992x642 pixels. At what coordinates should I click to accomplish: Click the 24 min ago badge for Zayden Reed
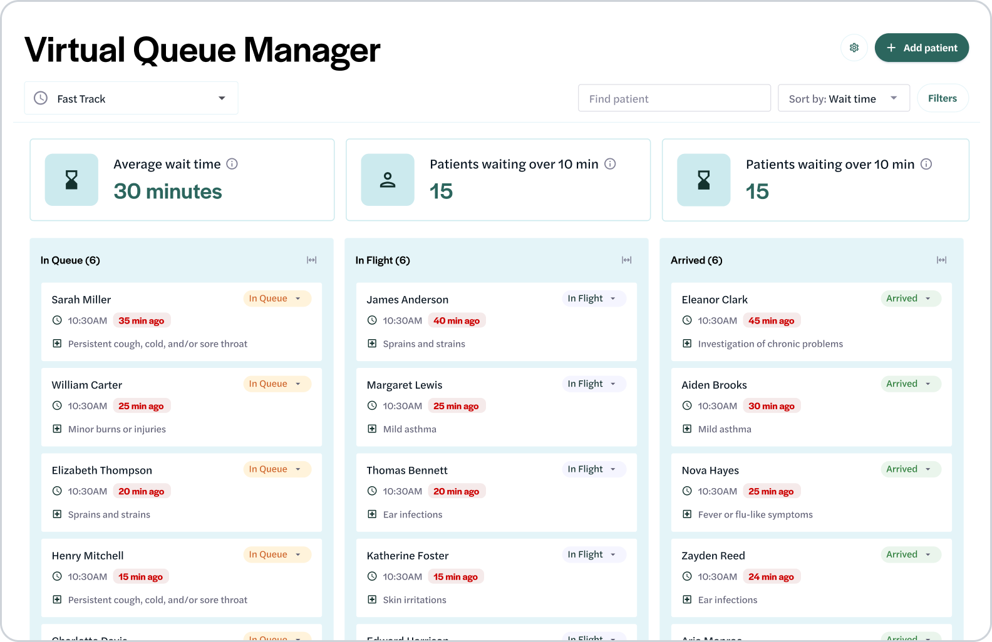tap(772, 576)
